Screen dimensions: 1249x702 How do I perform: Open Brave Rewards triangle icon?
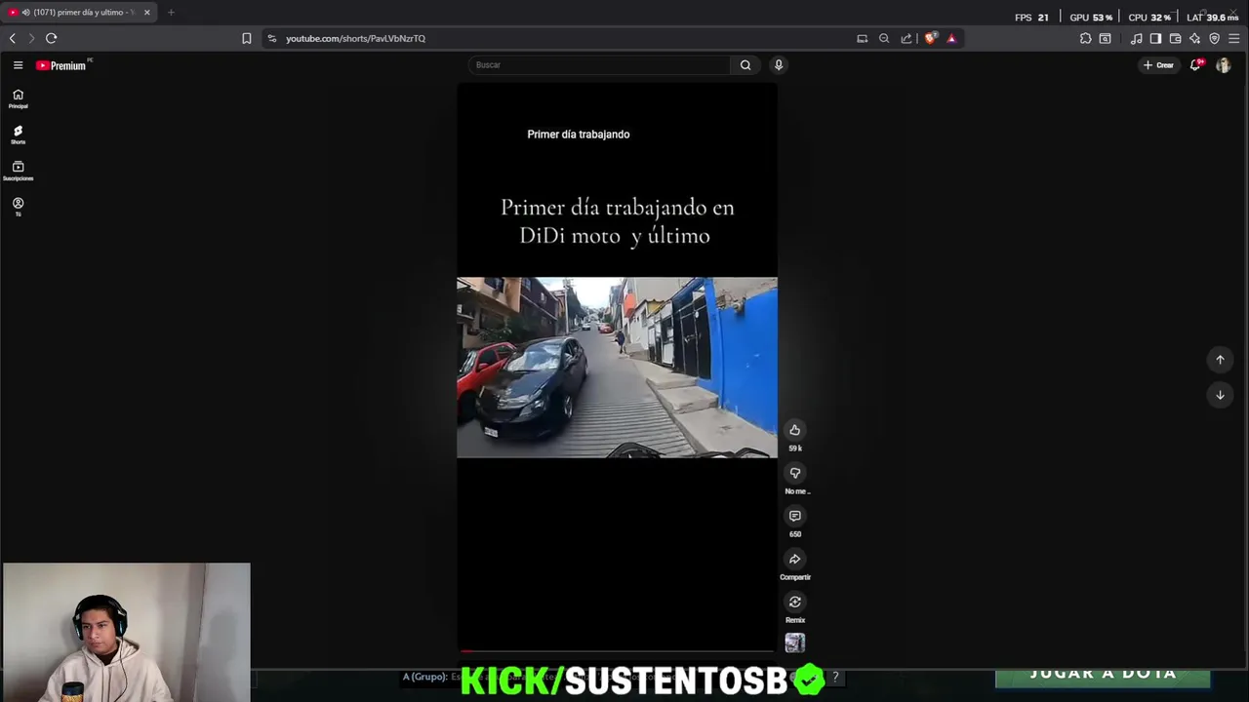click(951, 39)
